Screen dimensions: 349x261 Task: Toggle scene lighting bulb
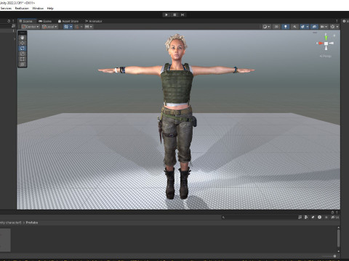pyautogui.click(x=286, y=27)
